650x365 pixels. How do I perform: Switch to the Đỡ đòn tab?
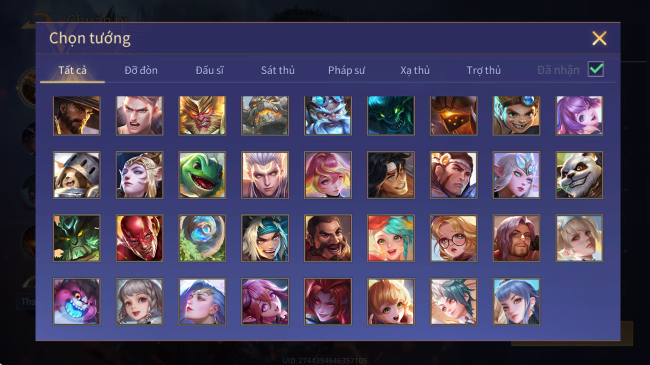(x=141, y=70)
